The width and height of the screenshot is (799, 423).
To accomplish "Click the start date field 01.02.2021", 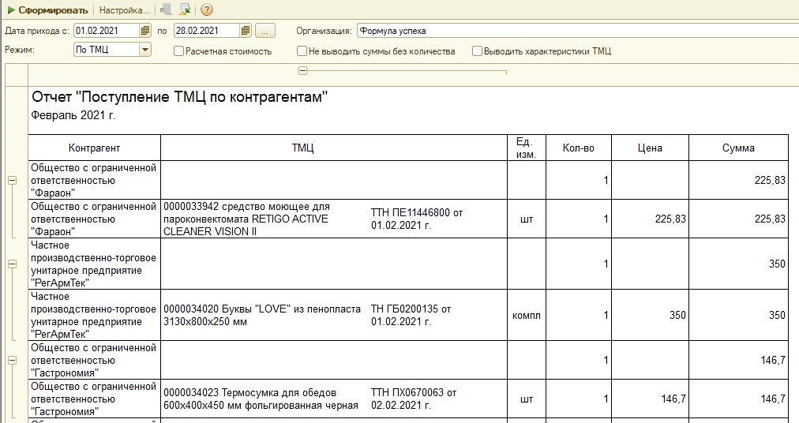I will [x=106, y=31].
